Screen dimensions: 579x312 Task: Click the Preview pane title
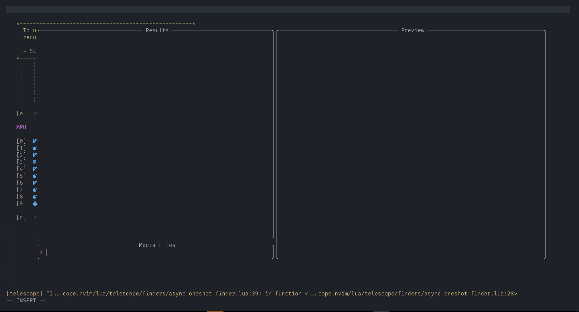[412, 30]
